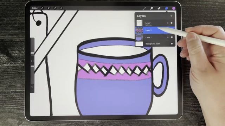Image resolution: width=225 pixels, height=126 pixels.
Task: Close the Layers panel via layers icon
Action: click(166, 8)
